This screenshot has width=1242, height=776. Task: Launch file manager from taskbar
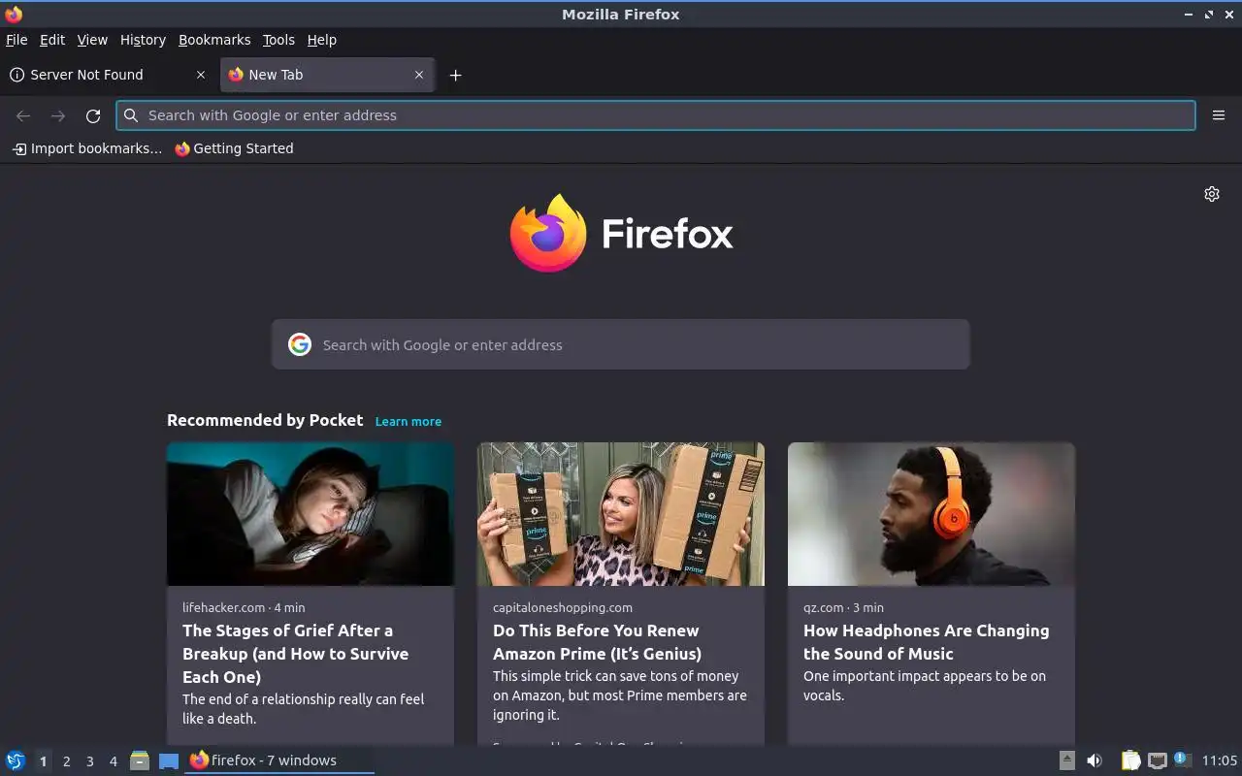tap(140, 760)
